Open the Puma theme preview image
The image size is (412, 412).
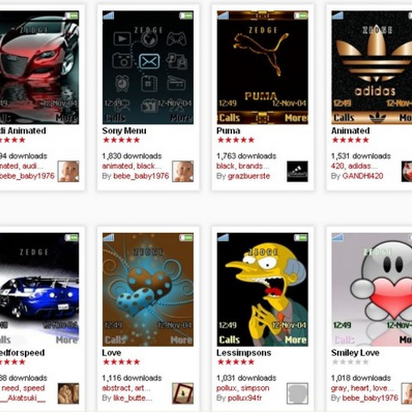263,67
